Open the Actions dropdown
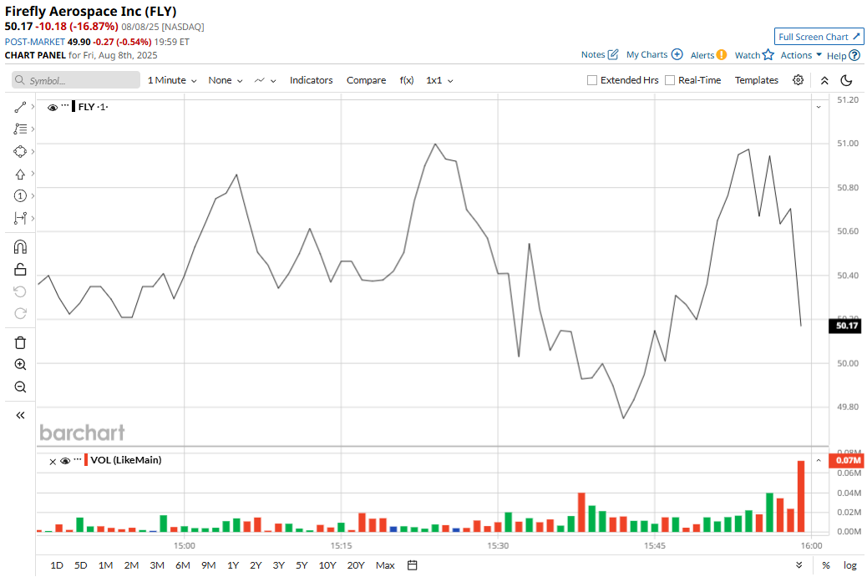 [801, 55]
